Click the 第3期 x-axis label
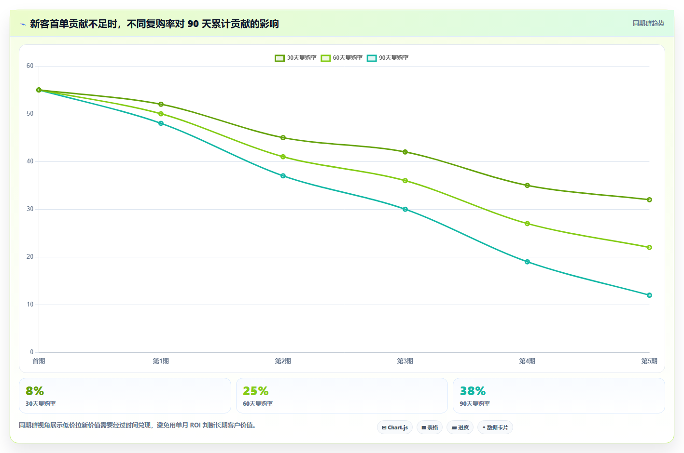Screen dimensions: 684x453 [x=405, y=361]
